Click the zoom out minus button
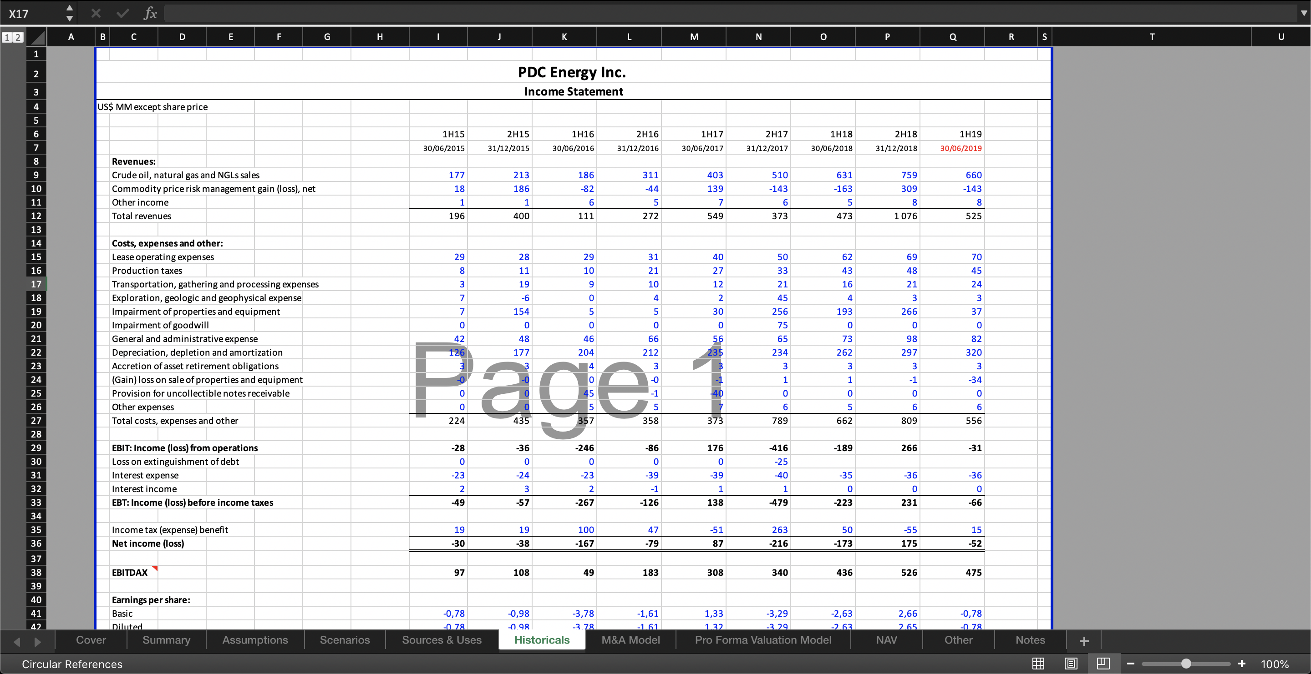 1130,664
